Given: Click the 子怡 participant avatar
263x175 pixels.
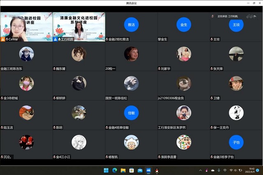Looking at the screenshot, I should (236, 142).
